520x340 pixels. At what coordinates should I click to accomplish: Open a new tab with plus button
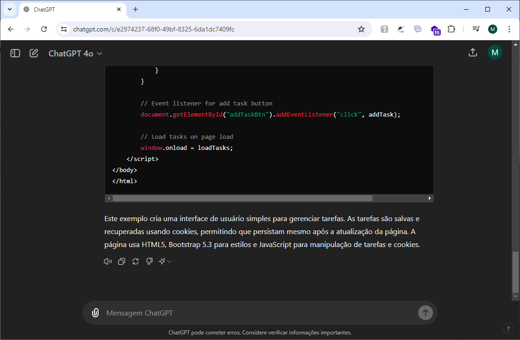coord(135,9)
